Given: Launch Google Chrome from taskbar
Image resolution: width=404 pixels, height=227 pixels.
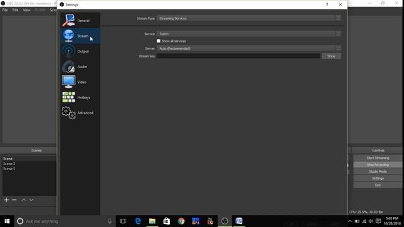Looking at the screenshot, I should (x=181, y=221).
